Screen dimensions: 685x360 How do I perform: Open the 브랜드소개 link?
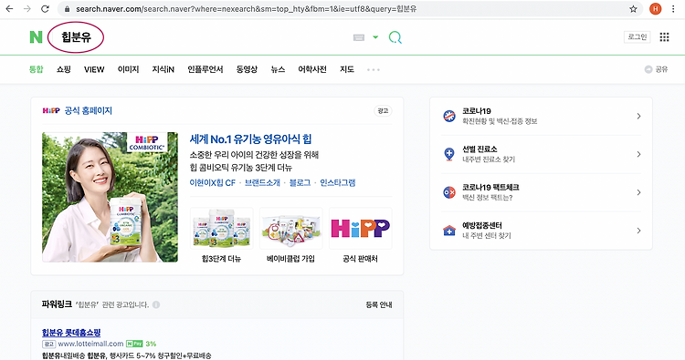pos(262,183)
